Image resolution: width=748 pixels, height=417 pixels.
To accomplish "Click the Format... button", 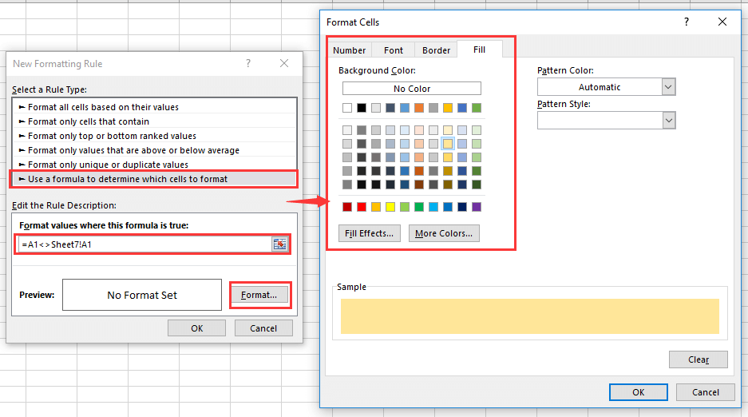I will [x=259, y=295].
